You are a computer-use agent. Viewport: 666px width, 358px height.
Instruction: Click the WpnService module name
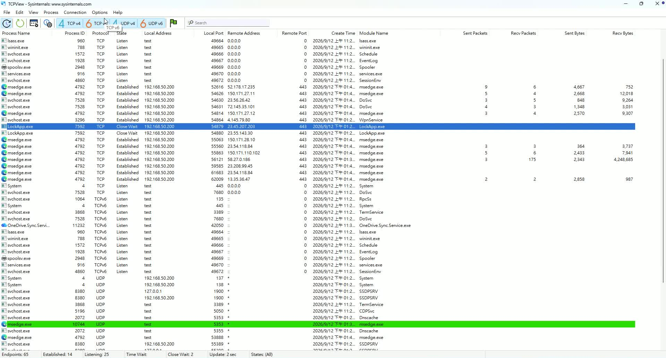pos(371,120)
